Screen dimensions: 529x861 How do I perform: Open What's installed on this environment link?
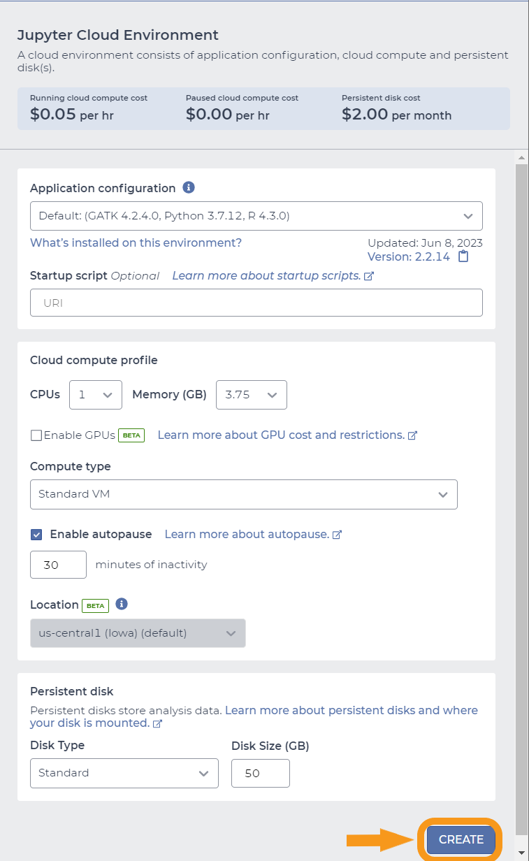click(x=136, y=243)
